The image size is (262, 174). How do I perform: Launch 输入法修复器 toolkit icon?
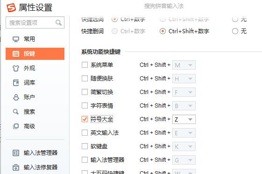[x=16, y=167]
